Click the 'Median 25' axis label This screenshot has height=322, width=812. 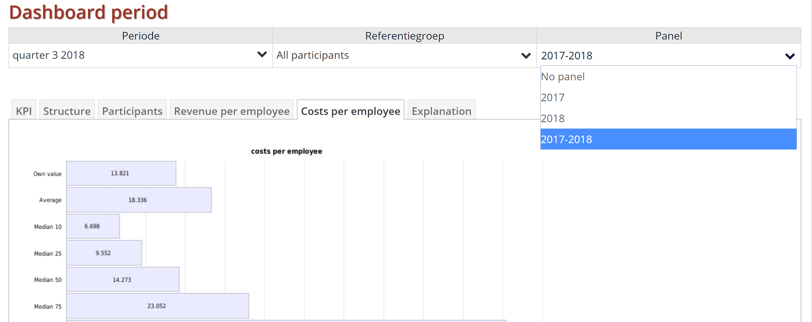pos(47,253)
